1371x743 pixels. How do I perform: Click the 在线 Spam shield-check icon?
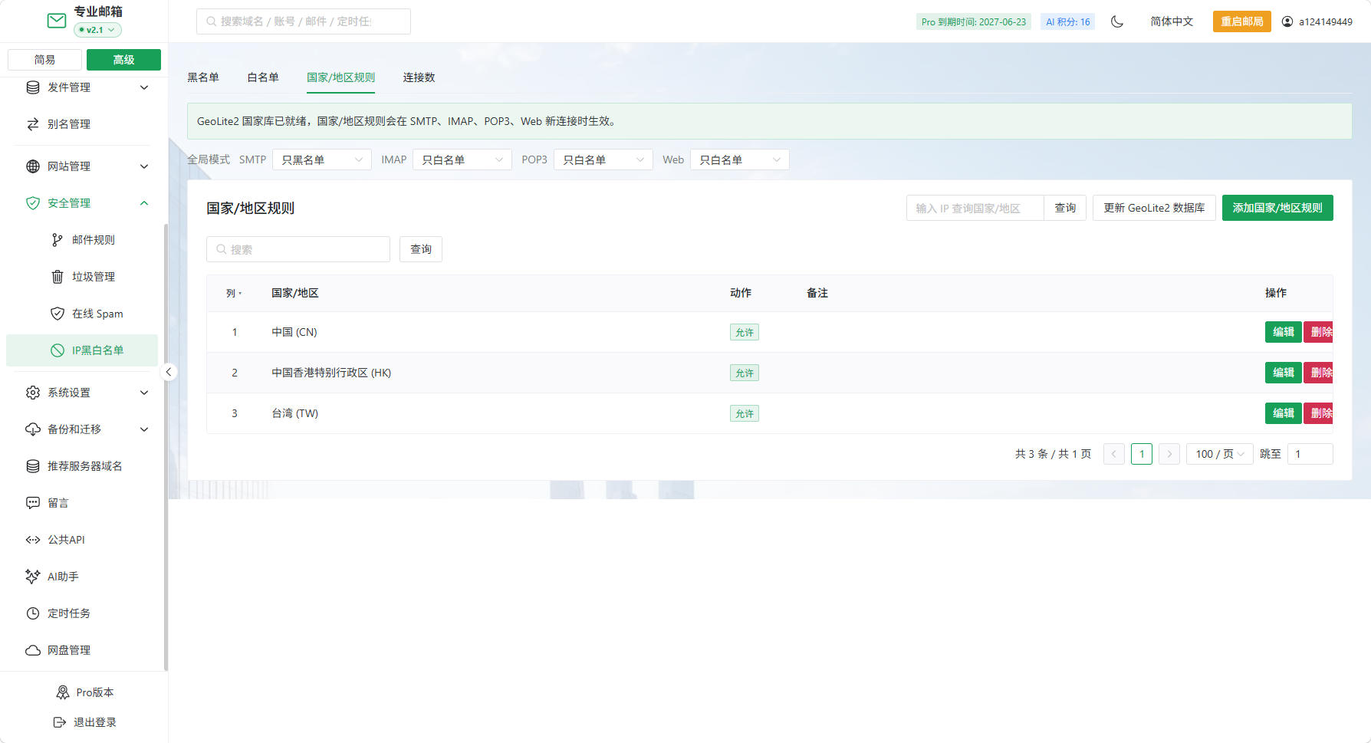pyautogui.click(x=58, y=314)
